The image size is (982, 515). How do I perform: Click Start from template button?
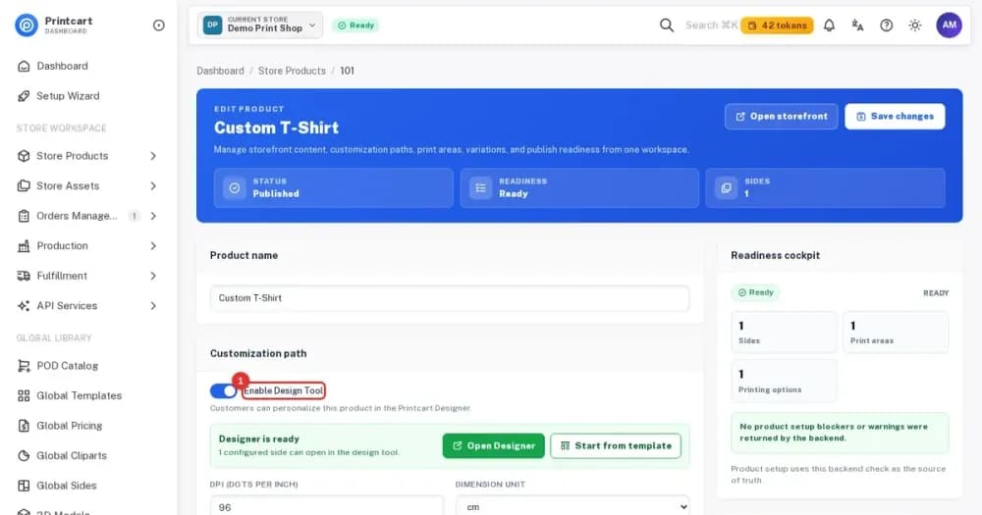tap(616, 445)
